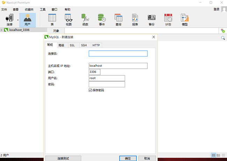Viewport: 227px width, 161px height.
Task: Click the 密码 password field
Action: click(x=107, y=84)
